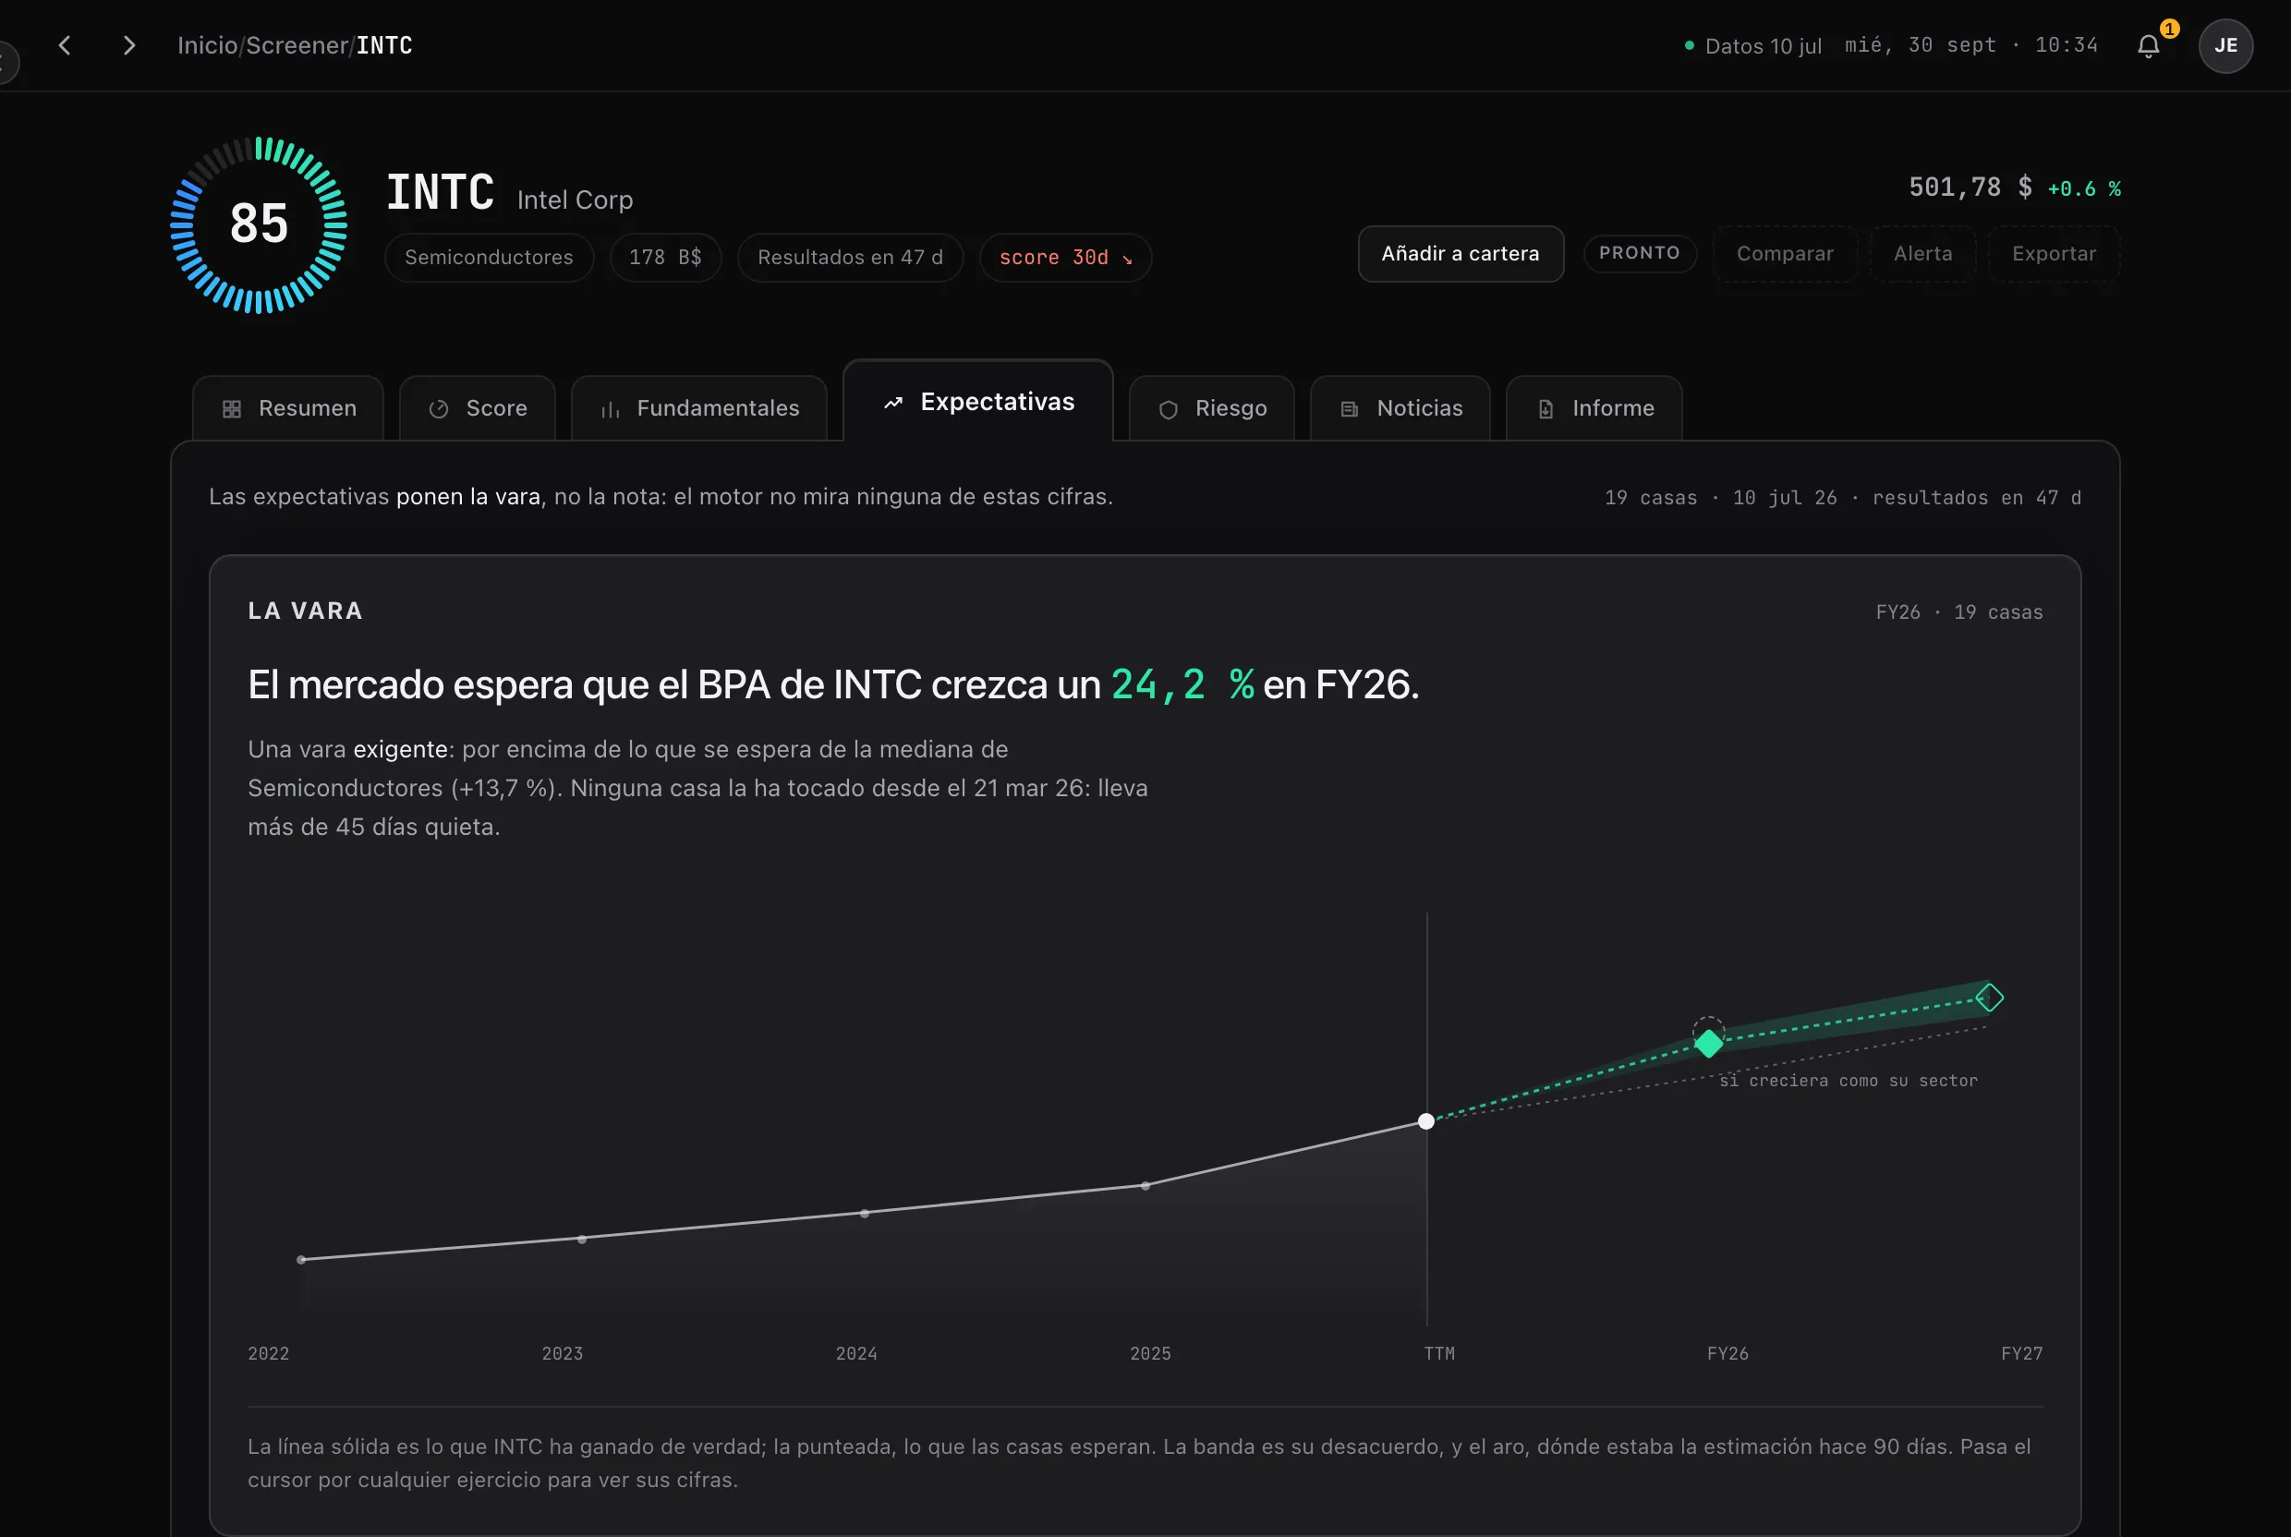The width and height of the screenshot is (2291, 1537).
Task: Open the Screener breadcrumb link
Action: click(x=297, y=45)
